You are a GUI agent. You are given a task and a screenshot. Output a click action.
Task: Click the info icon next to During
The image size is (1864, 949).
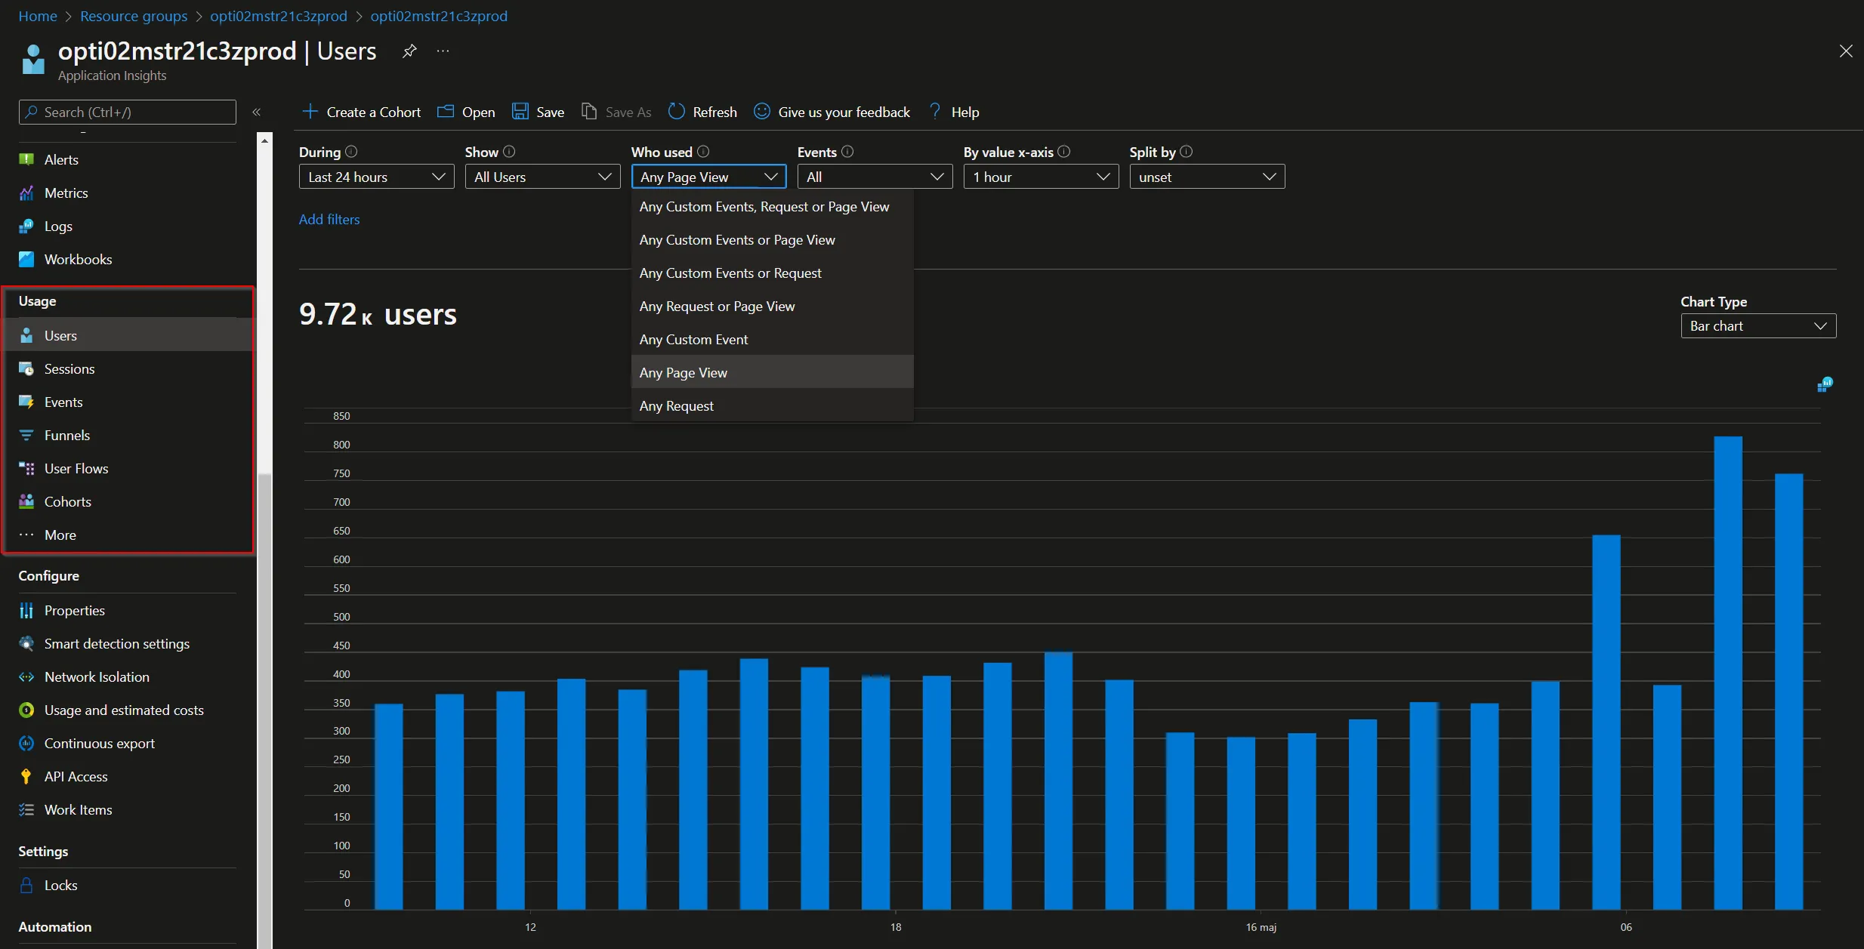click(351, 152)
